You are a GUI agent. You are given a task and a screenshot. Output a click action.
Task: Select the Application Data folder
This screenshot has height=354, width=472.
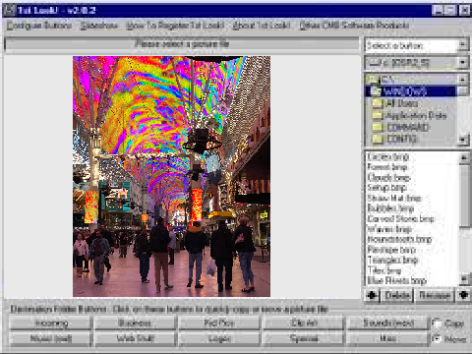pos(416,115)
